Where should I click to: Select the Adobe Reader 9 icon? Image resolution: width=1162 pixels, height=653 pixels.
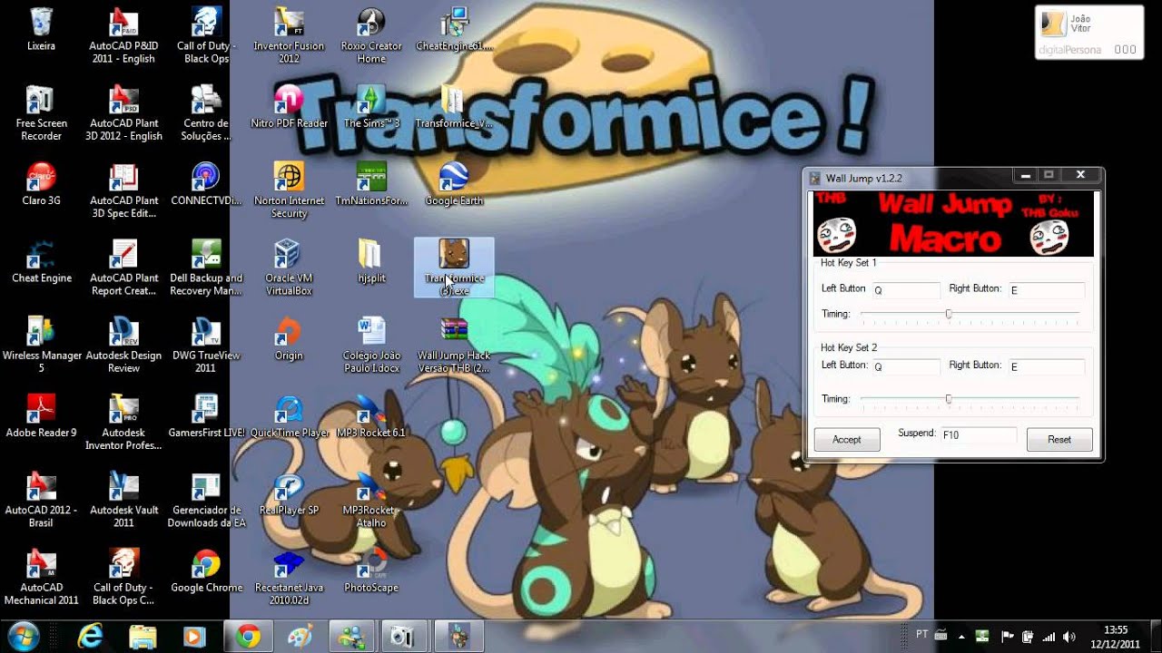click(41, 416)
